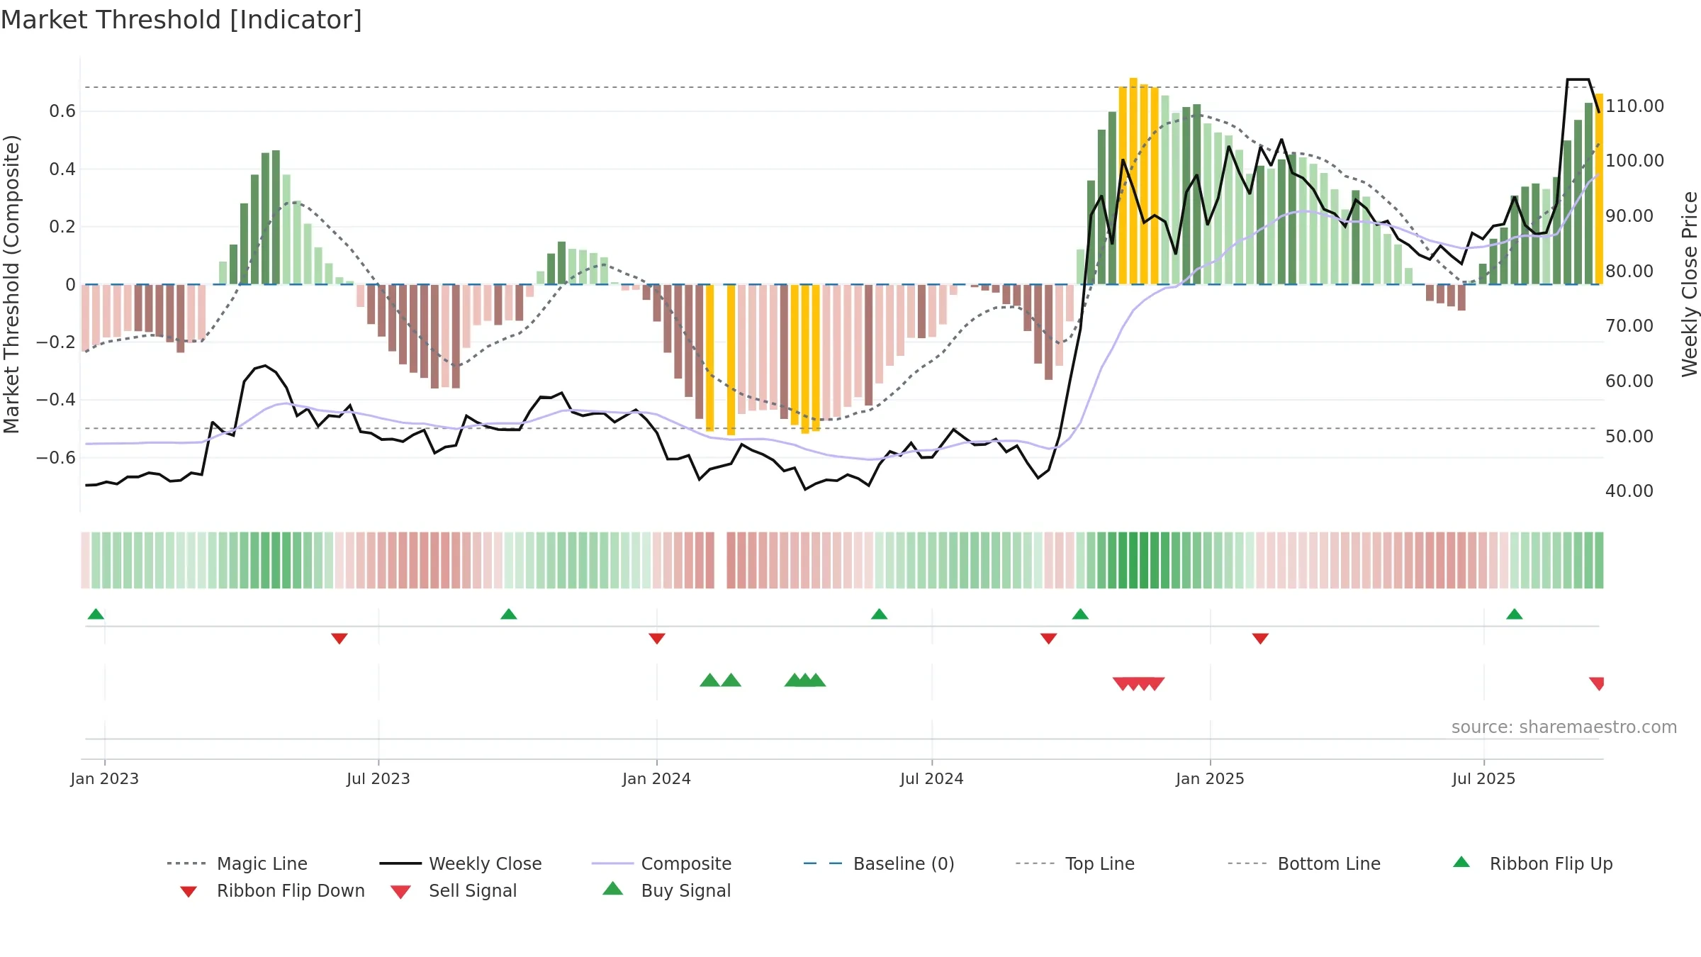
Task: Toggle the Bottom Line legend entry
Action: 1304,863
